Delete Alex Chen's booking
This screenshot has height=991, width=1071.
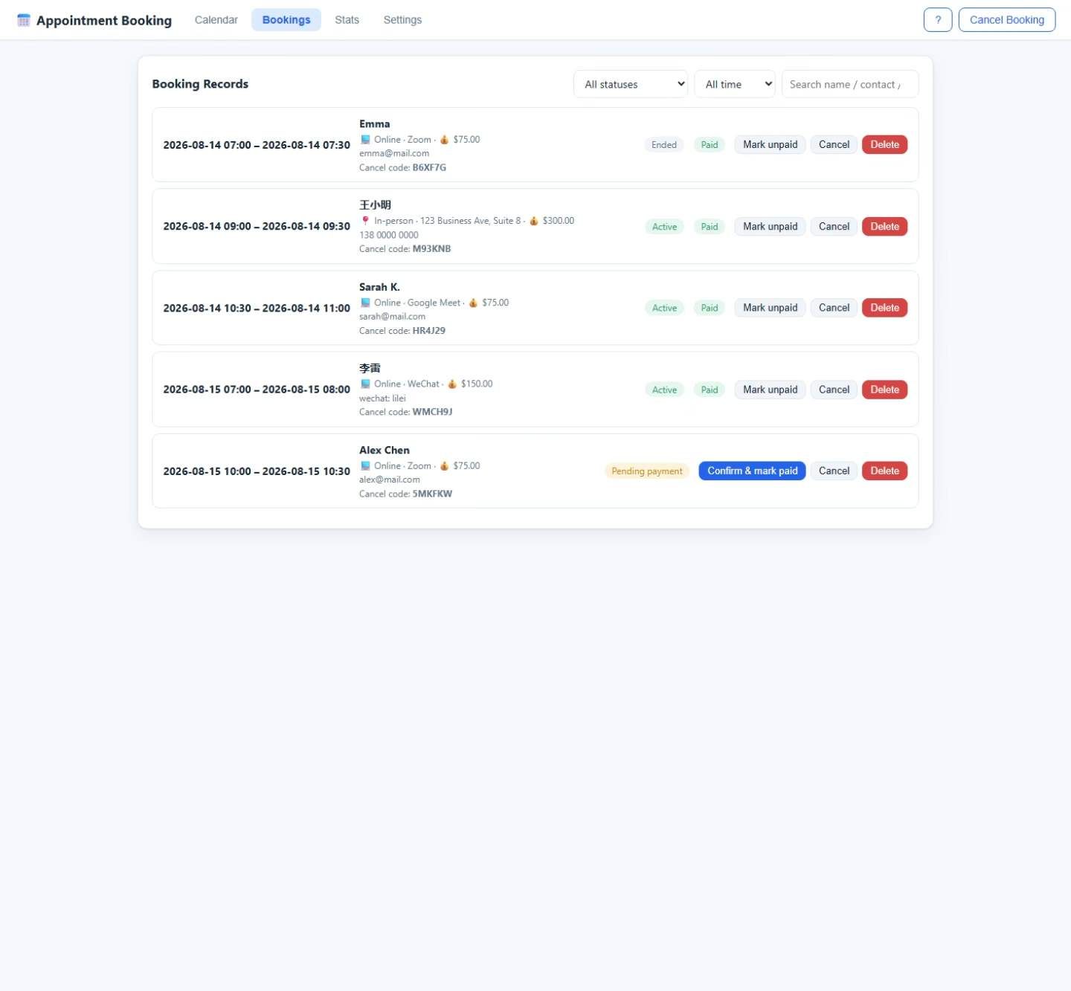(884, 471)
